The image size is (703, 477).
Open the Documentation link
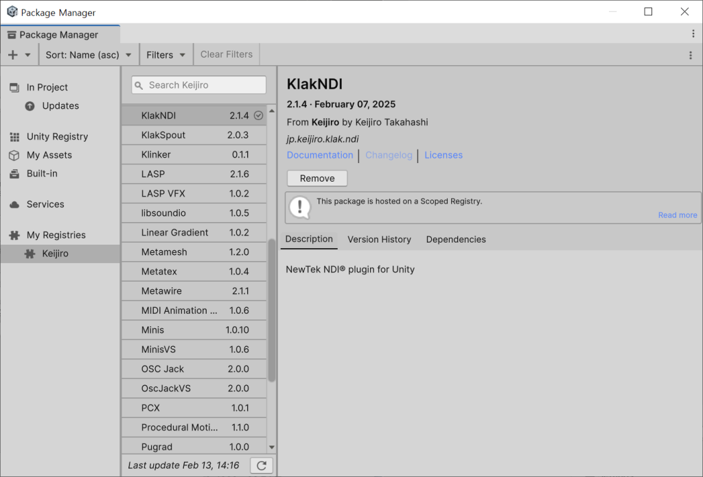(319, 155)
